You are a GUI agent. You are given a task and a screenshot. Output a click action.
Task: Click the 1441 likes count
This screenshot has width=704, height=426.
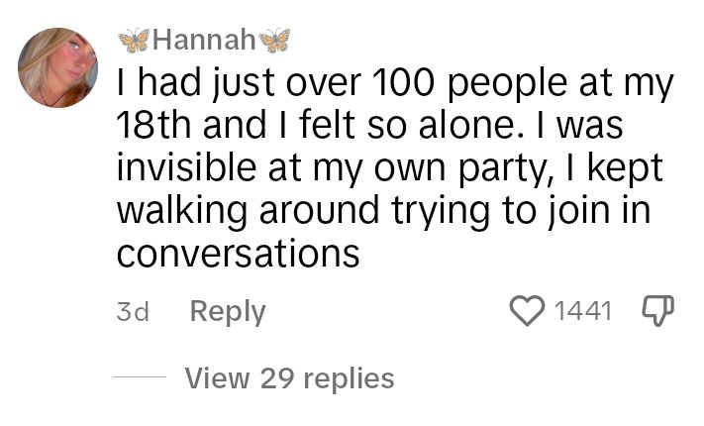(583, 310)
